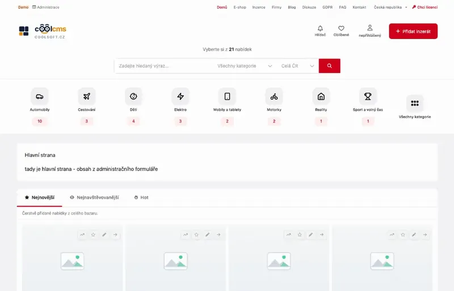Edit the first listing card with pencil icon

pyautogui.click(x=104, y=234)
